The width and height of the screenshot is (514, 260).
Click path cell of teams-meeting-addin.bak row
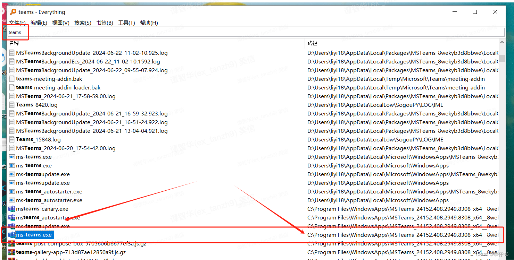click(396, 79)
